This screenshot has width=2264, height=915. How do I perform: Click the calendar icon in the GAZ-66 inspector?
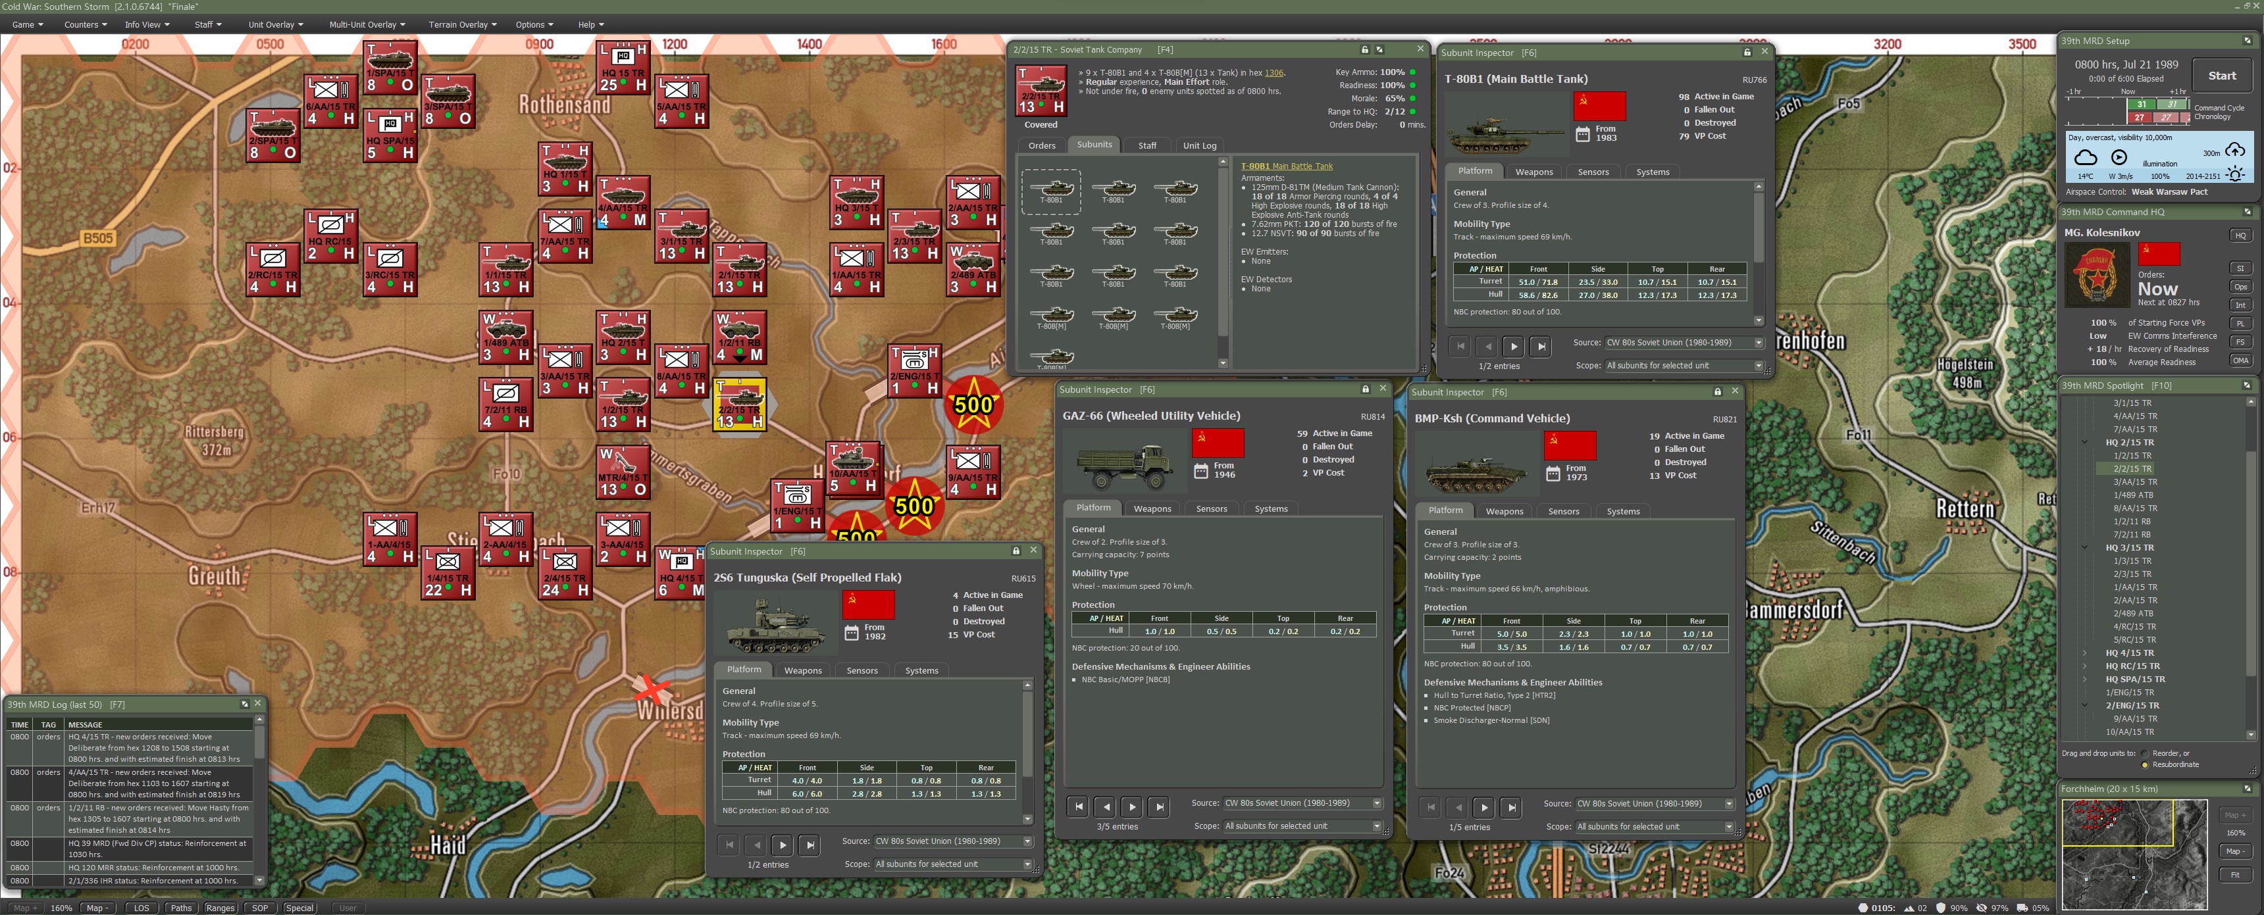[1201, 472]
